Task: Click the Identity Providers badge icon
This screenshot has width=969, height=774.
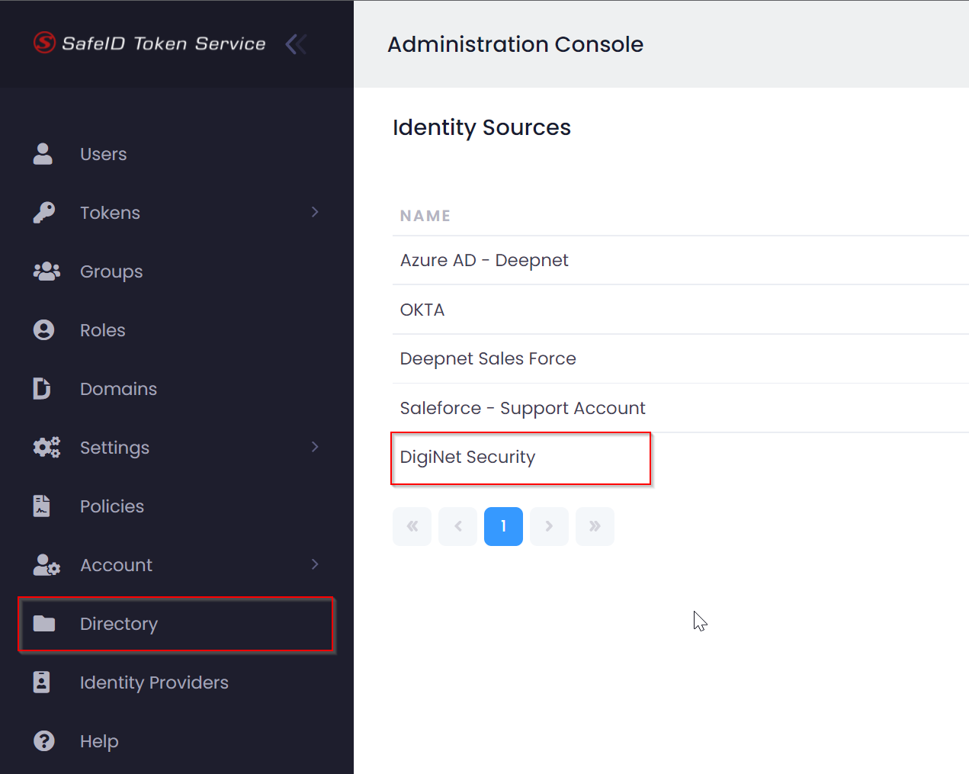Action: (42, 682)
